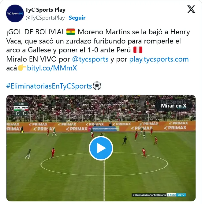Click the BOL PER scoreboard overlay

point(21,109)
